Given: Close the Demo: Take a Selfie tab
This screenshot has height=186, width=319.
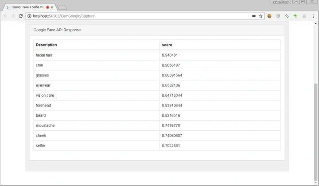Looking at the screenshot, I should coord(52,8).
